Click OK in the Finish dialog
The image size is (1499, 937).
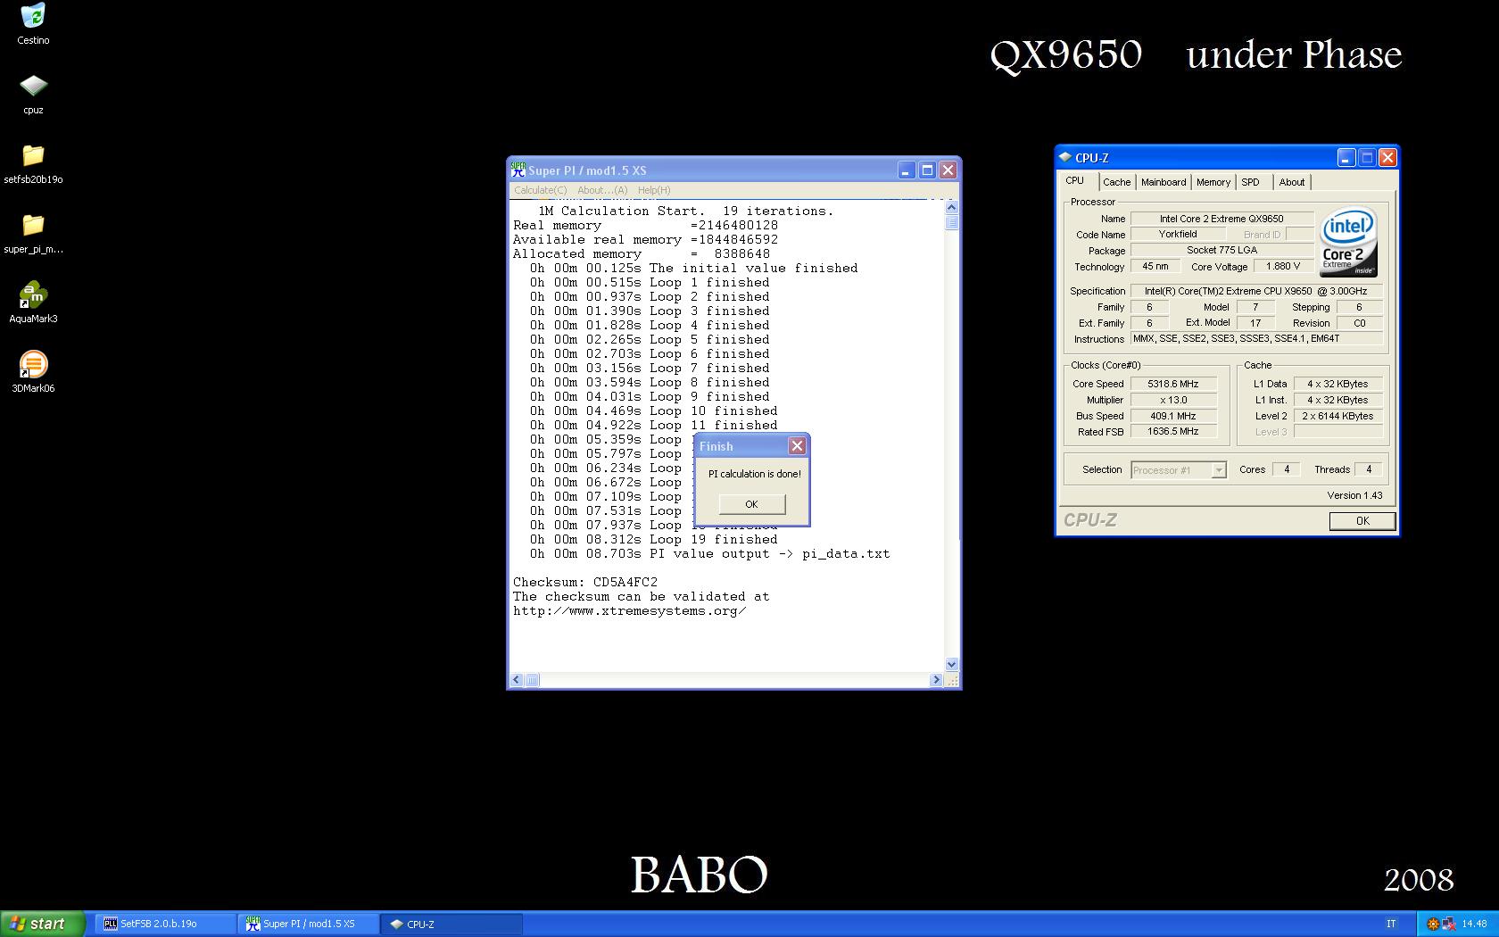pos(751,504)
